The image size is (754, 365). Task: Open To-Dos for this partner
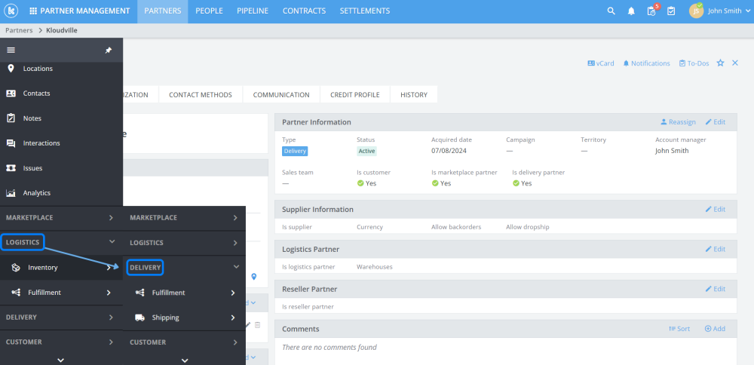point(694,63)
